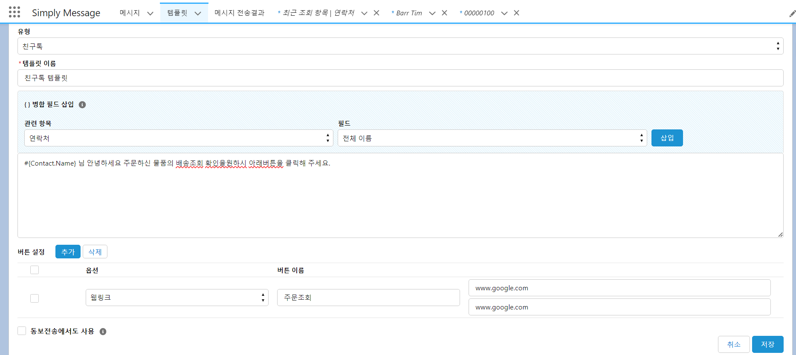796x355 pixels.
Task: Click the pencil edit icon in navigation bar
Action: pyautogui.click(x=792, y=14)
